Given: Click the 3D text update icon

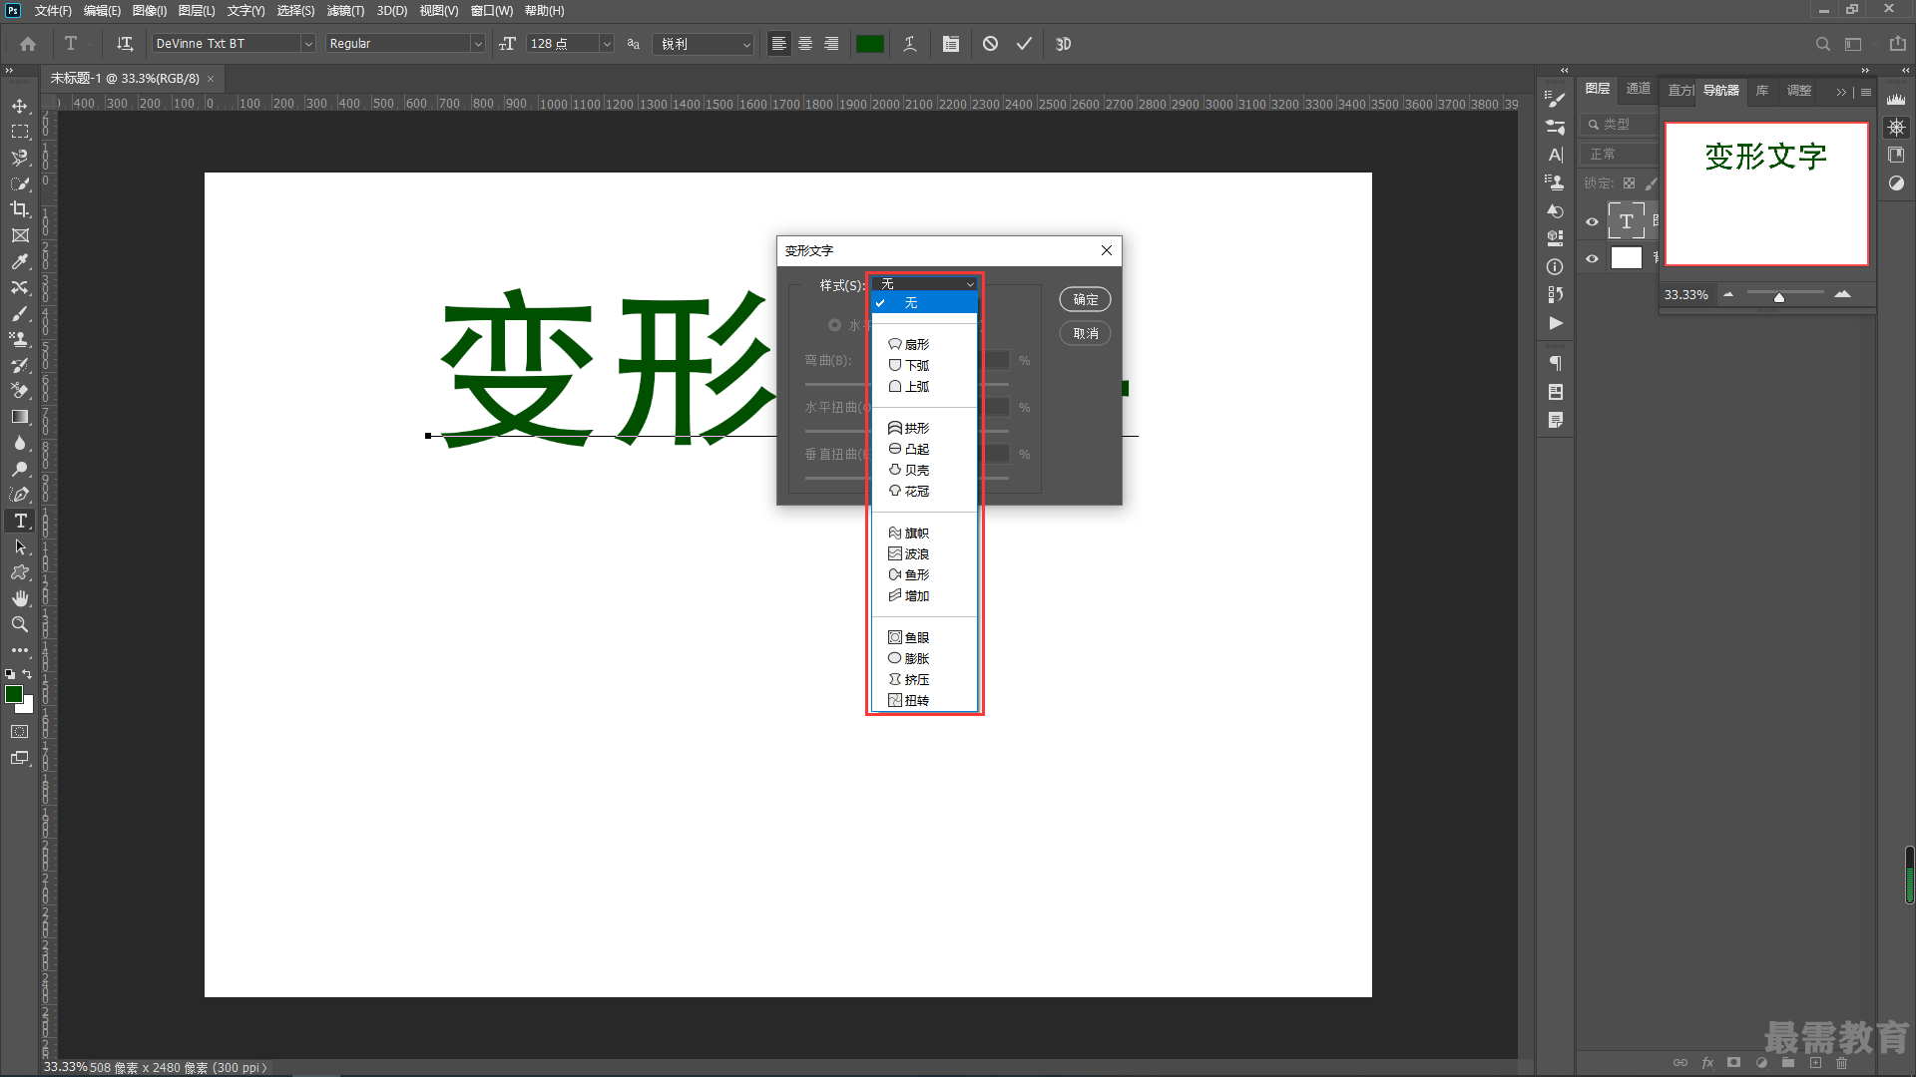Looking at the screenshot, I should [x=1063, y=44].
